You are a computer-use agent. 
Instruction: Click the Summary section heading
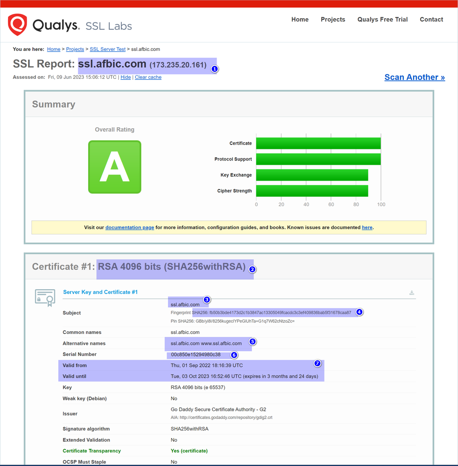click(54, 104)
